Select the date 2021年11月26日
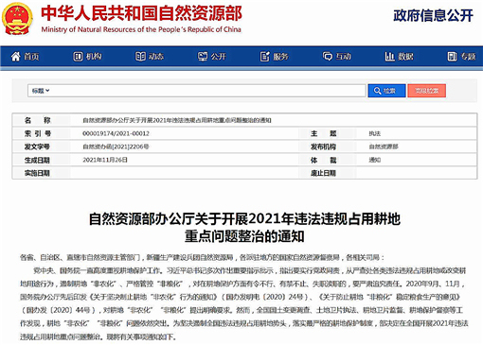 (105, 160)
